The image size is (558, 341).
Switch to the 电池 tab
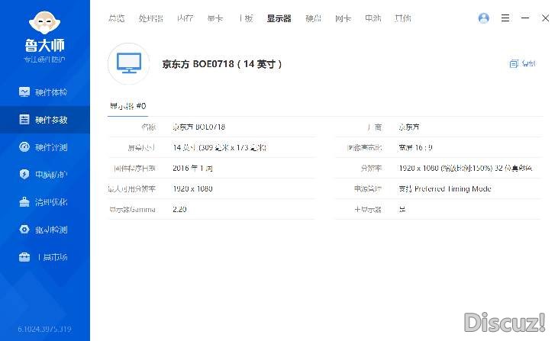click(x=373, y=18)
